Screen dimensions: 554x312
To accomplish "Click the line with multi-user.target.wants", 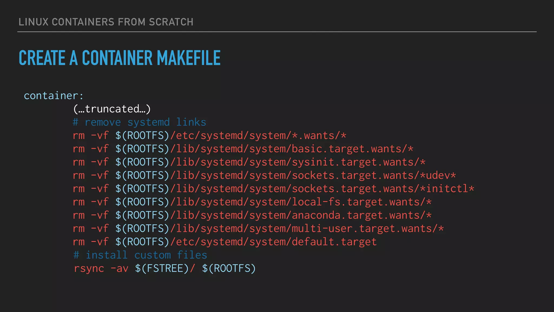I will click(x=258, y=228).
